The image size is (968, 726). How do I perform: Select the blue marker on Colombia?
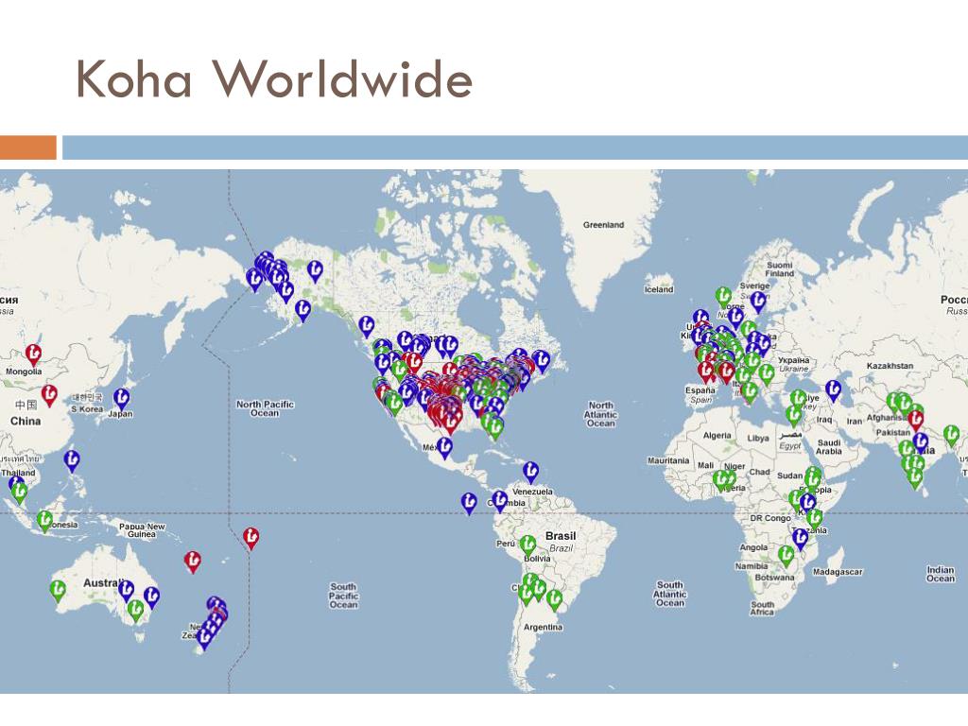(x=500, y=501)
